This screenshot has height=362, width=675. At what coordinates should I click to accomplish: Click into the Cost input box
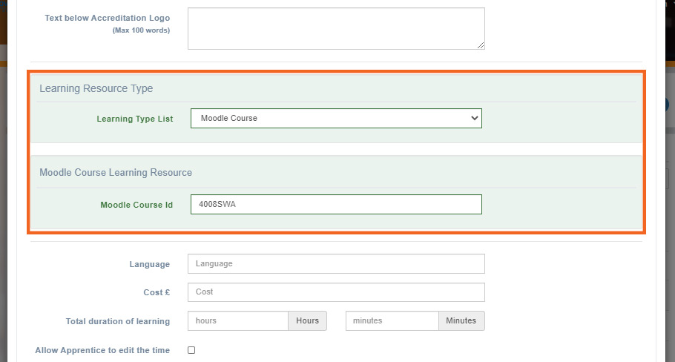click(335, 292)
